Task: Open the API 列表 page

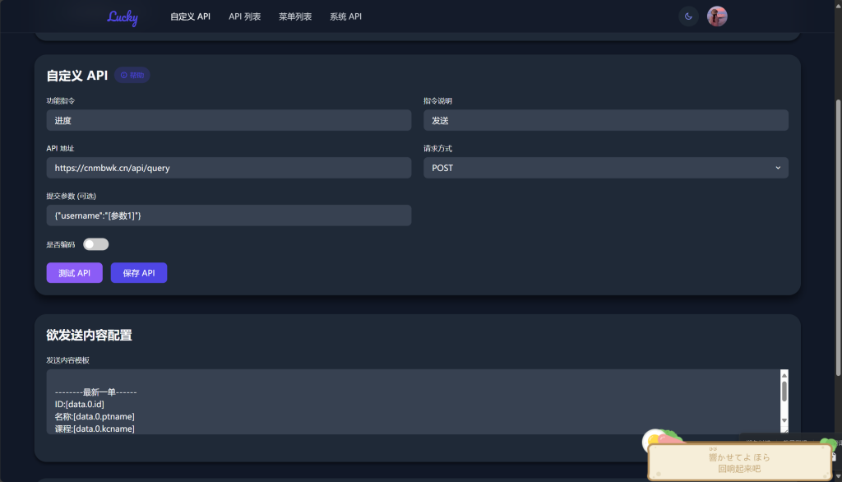Action: 244,16
